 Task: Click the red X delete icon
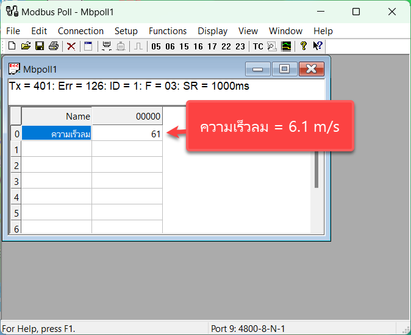[71, 46]
